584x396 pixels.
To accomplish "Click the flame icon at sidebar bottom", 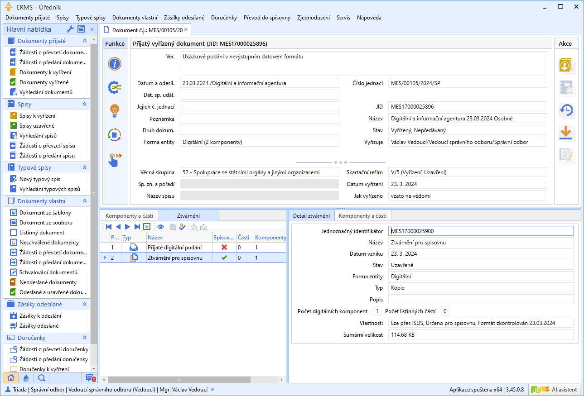I will click(26, 378).
